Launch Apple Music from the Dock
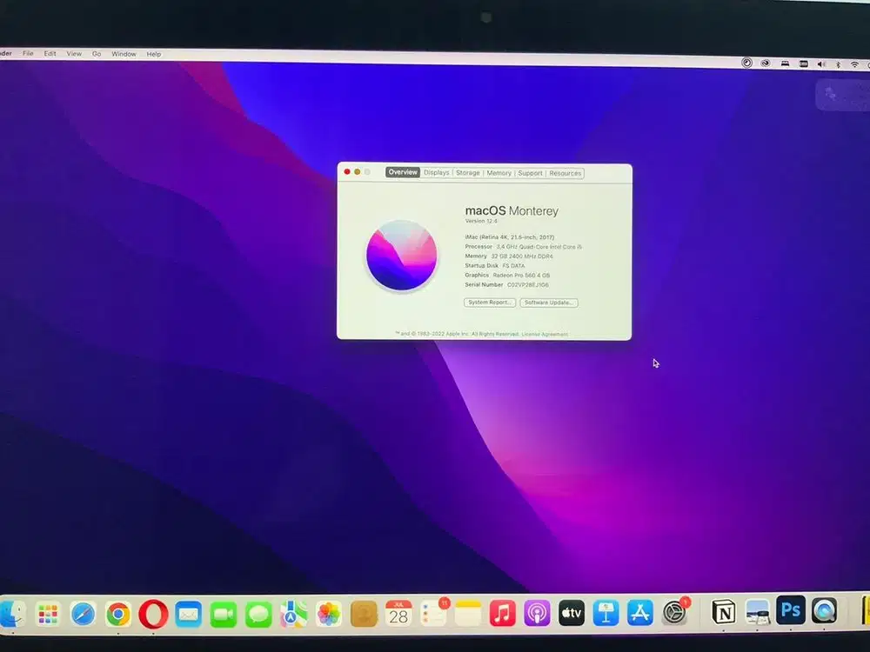The width and height of the screenshot is (870, 652). click(503, 614)
